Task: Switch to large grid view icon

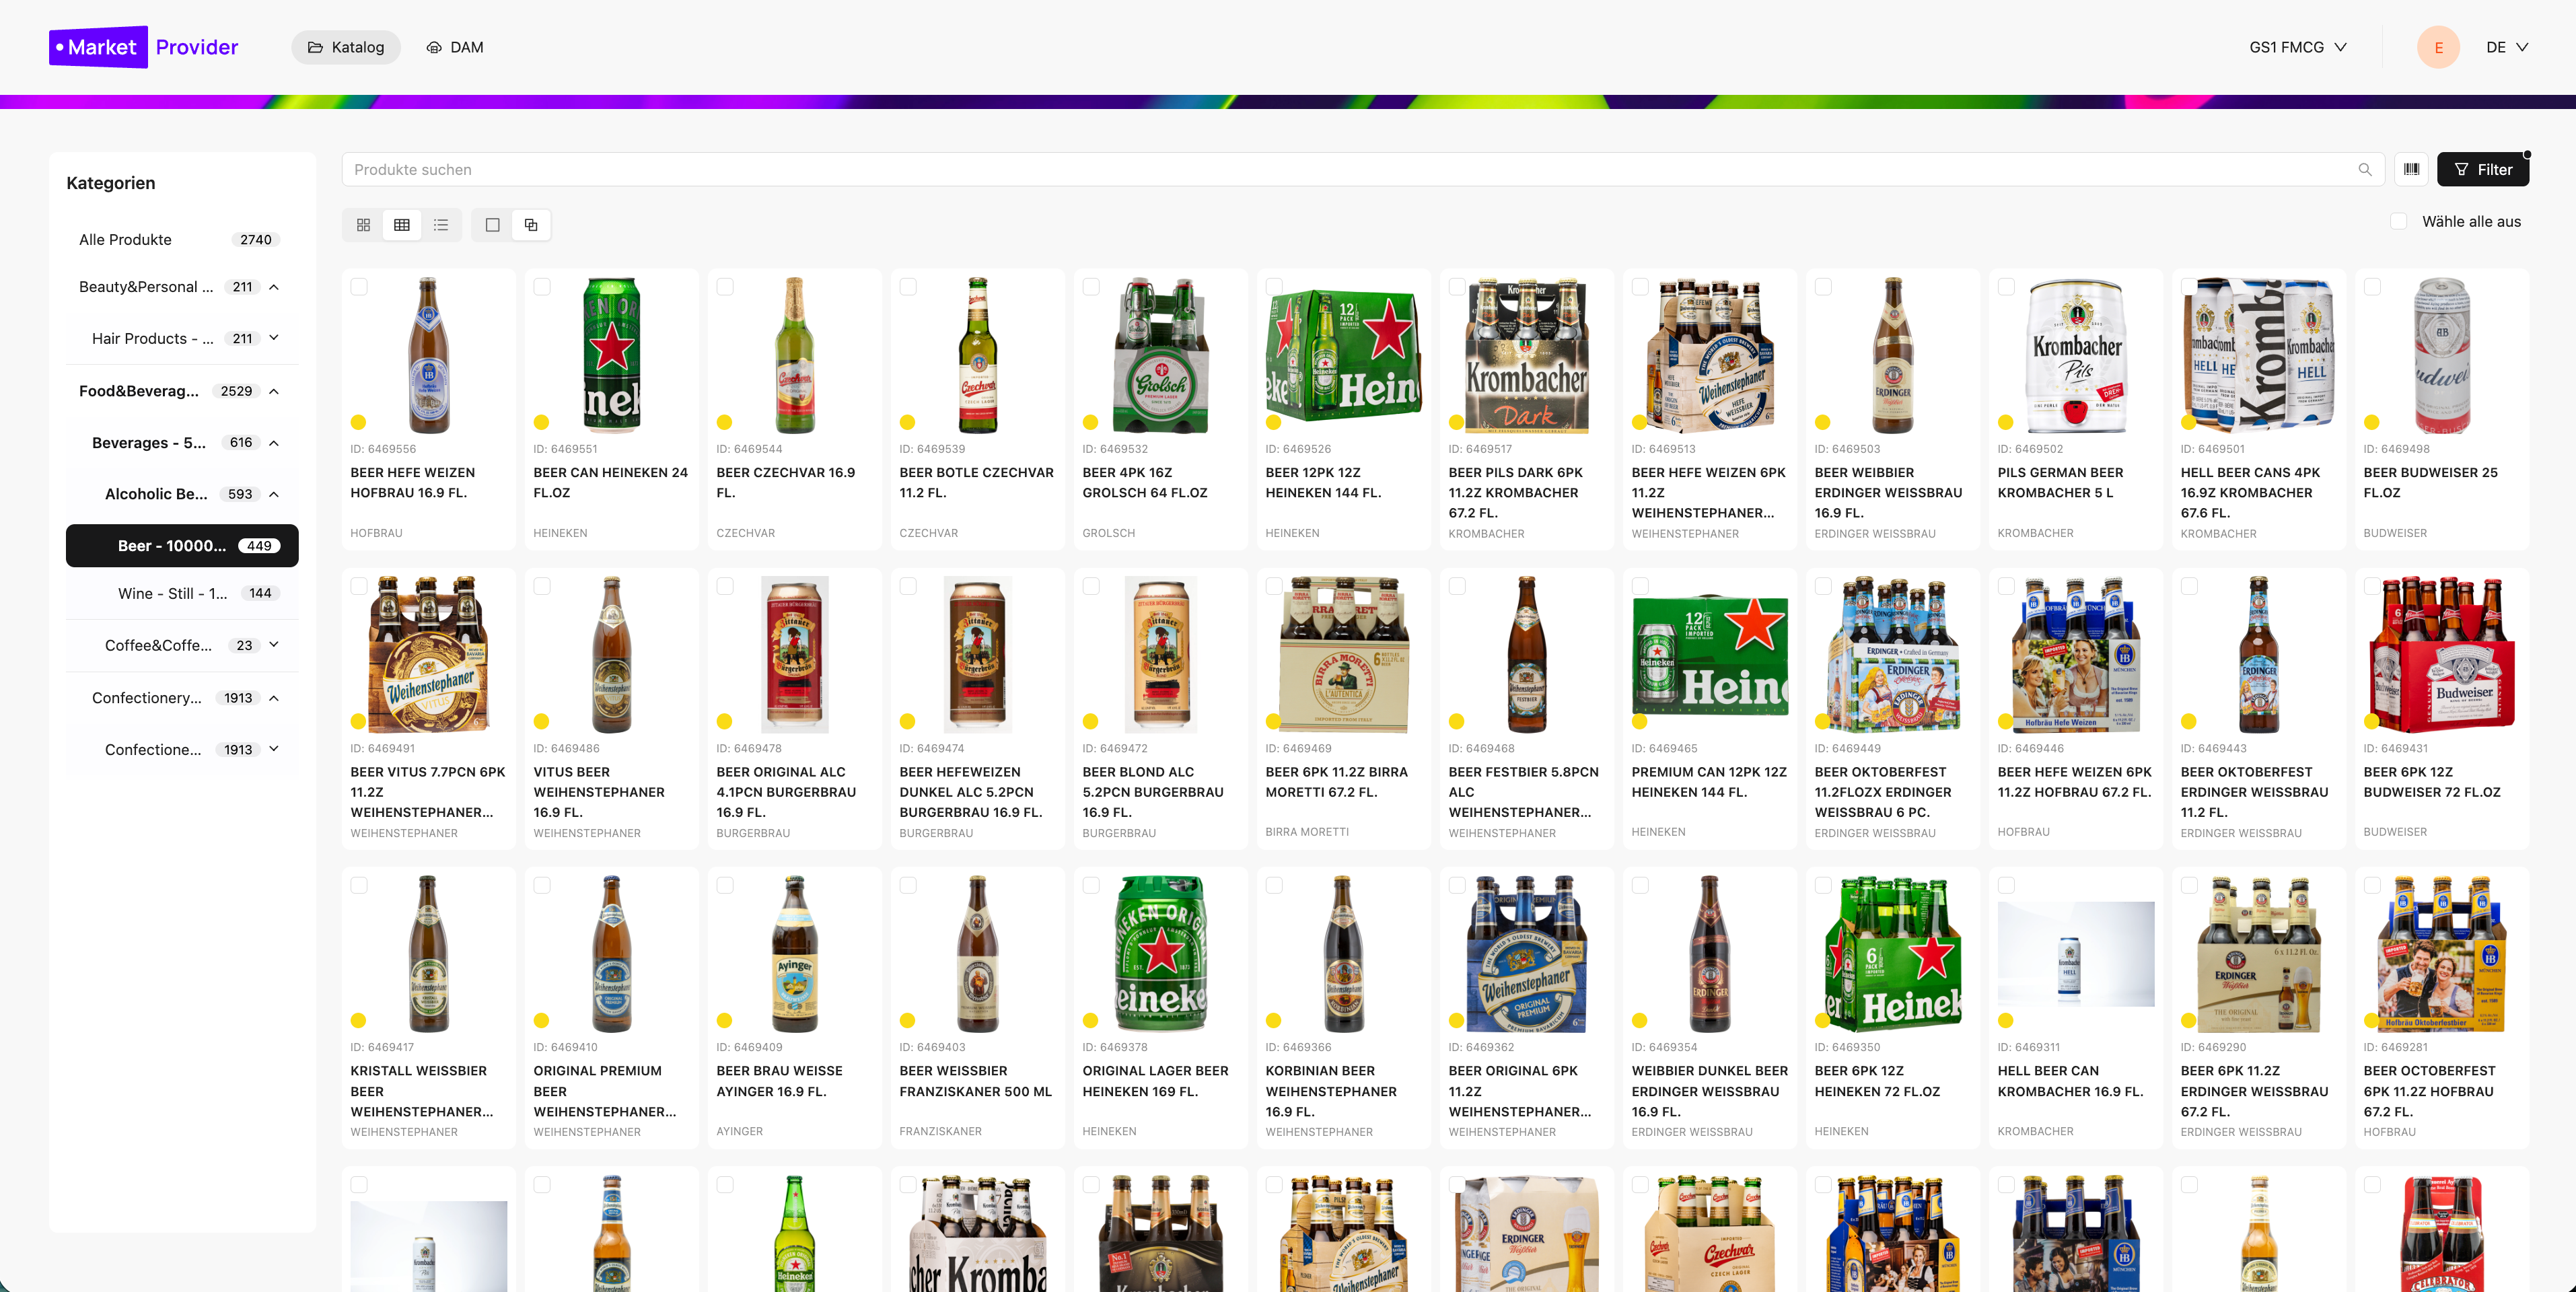Action: click(363, 225)
